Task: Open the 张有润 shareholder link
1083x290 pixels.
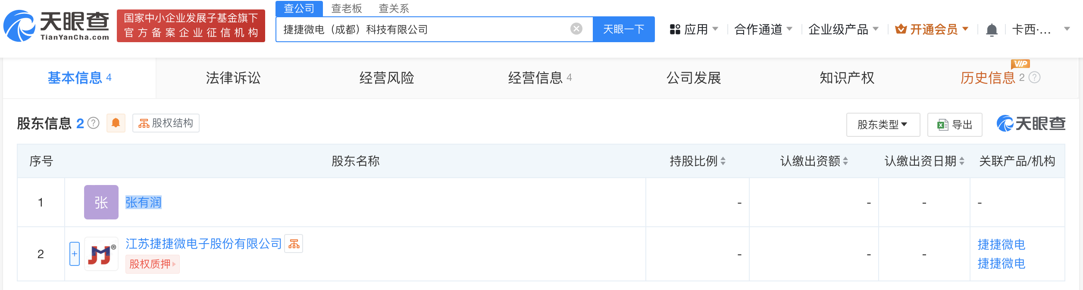Action: click(x=143, y=202)
